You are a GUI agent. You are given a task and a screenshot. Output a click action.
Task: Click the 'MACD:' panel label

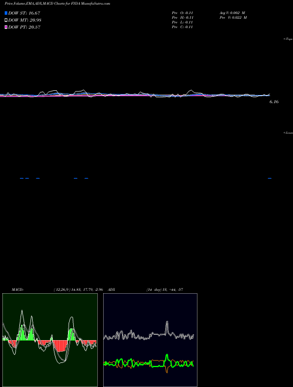point(18,290)
